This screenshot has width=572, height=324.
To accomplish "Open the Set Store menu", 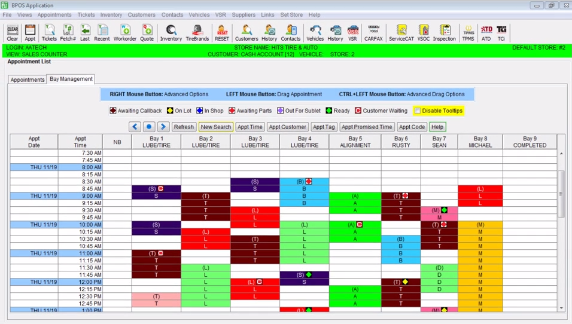I will [291, 15].
